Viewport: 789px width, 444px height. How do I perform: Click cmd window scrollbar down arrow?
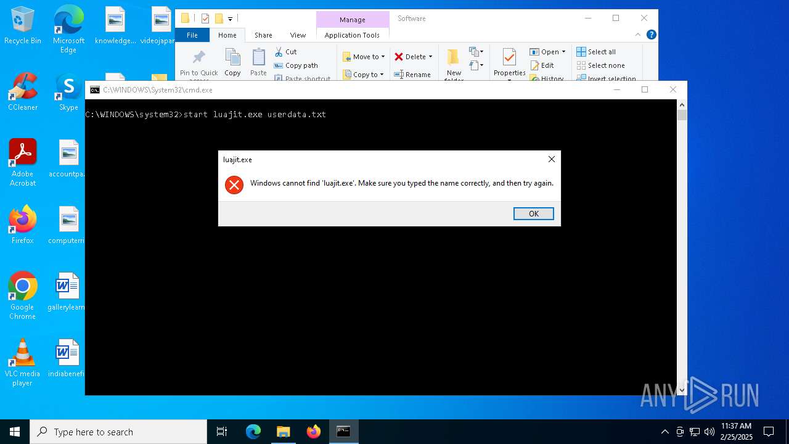pos(682,390)
